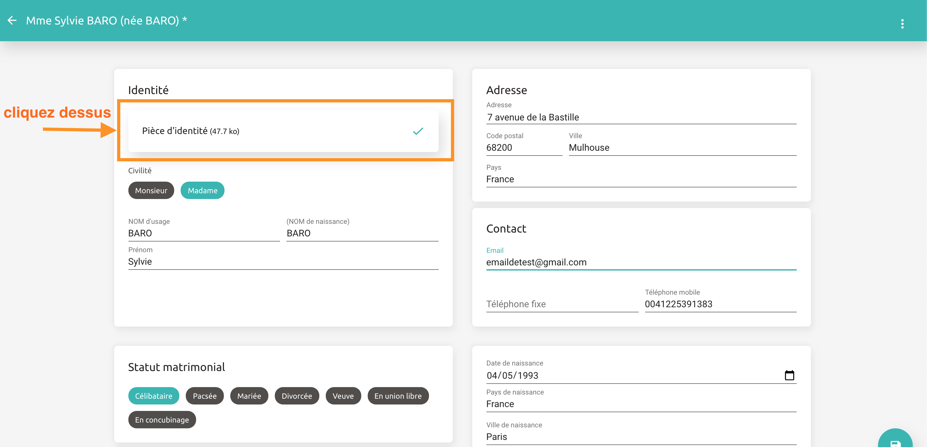
Task: Choose Célibataire marital status
Action: click(153, 396)
